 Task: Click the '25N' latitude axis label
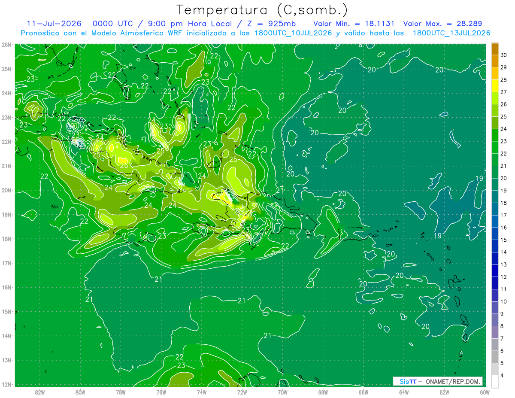pos(6,69)
